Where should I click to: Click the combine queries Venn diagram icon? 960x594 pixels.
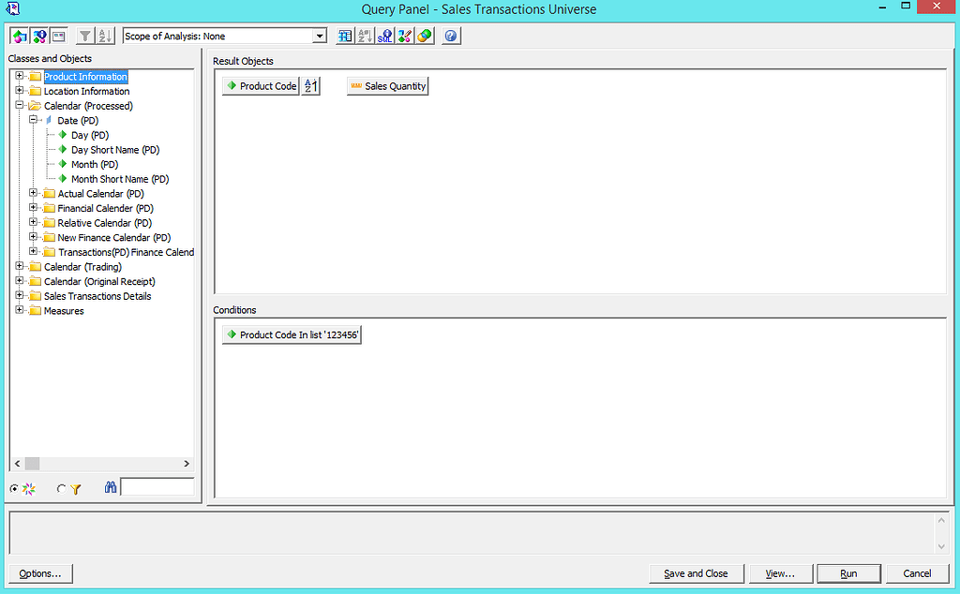425,36
